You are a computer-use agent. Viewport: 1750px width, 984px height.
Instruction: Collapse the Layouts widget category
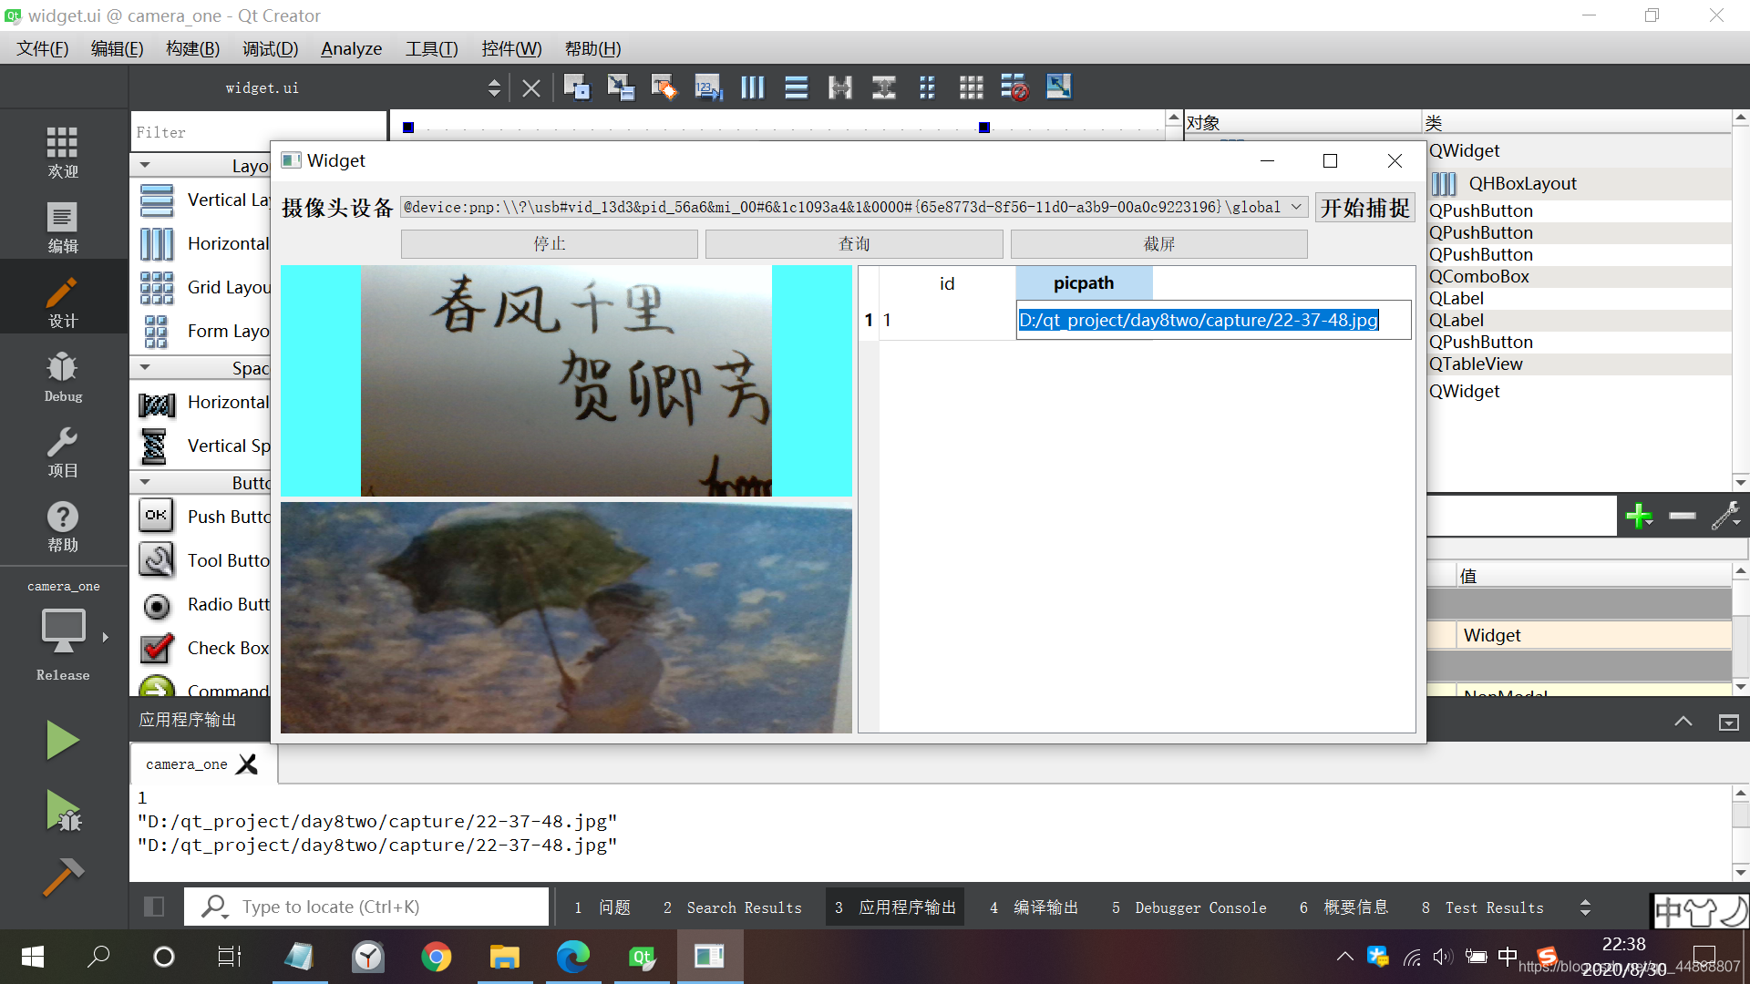pos(146,165)
